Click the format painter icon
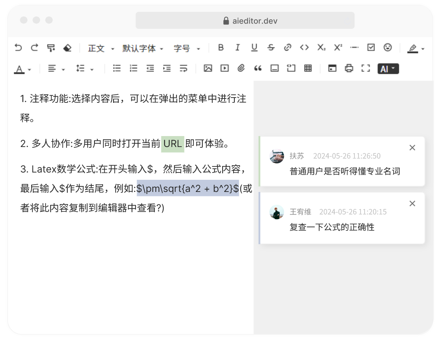Viewport: 444px width, 345px height. (x=51, y=48)
